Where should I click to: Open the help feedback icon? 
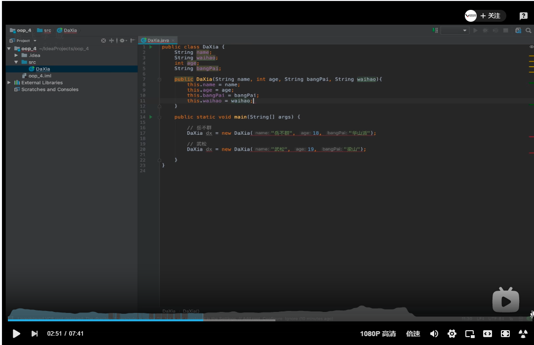pos(524,16)
